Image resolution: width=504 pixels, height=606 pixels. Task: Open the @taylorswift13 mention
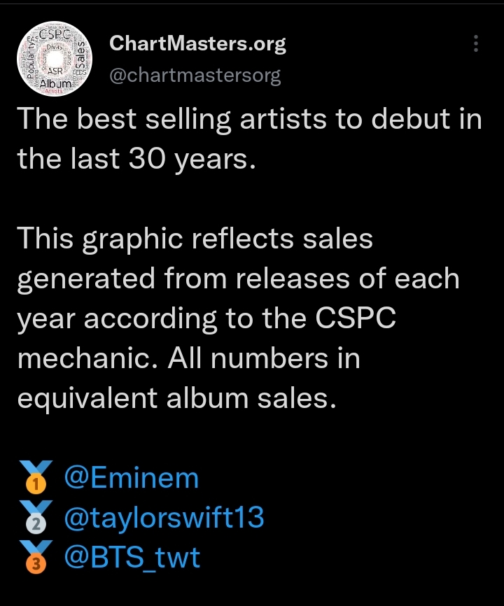[164, 519]
